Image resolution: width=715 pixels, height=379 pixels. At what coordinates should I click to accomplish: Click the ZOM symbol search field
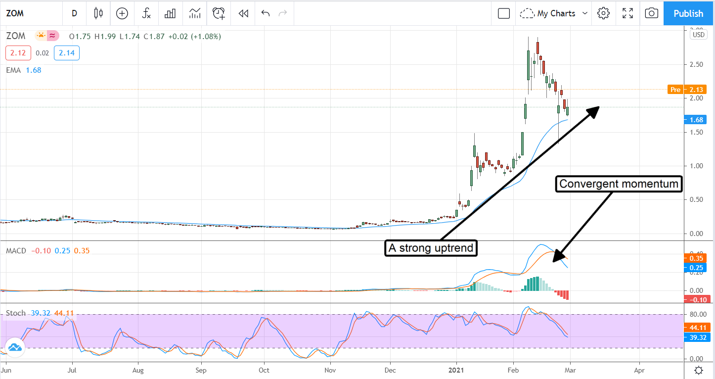[30, 13]
